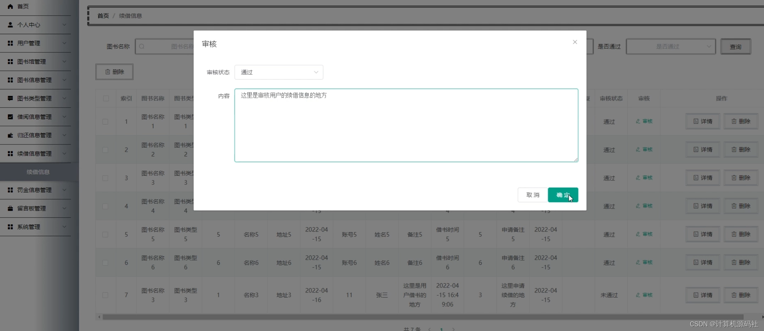Click the 审核 pencil link in row 4
The width and height of the screenshot is (764, 331).
644,206
